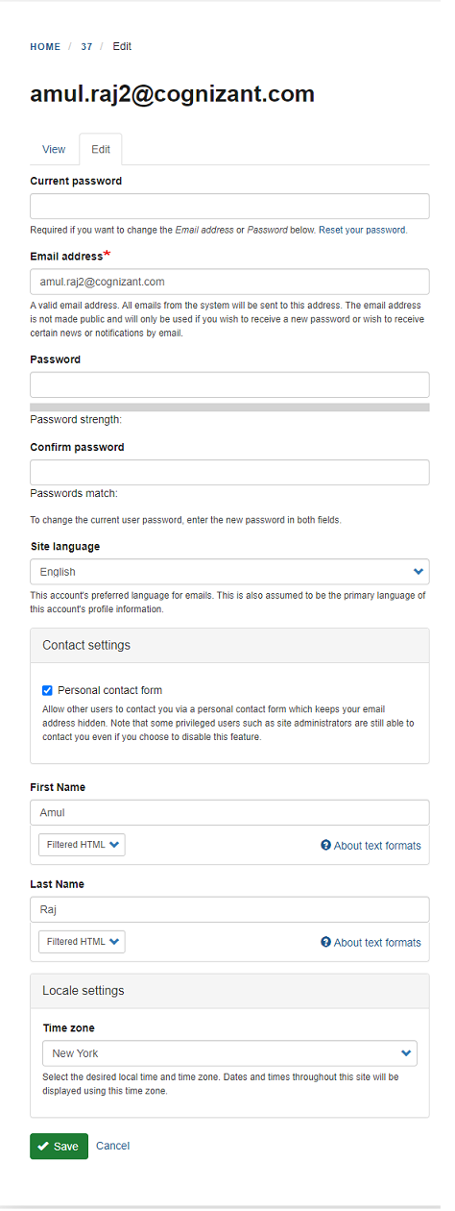Click the Cancel link
Viewport: 455px width, 1211px height.
click(x=112, y=1147)
